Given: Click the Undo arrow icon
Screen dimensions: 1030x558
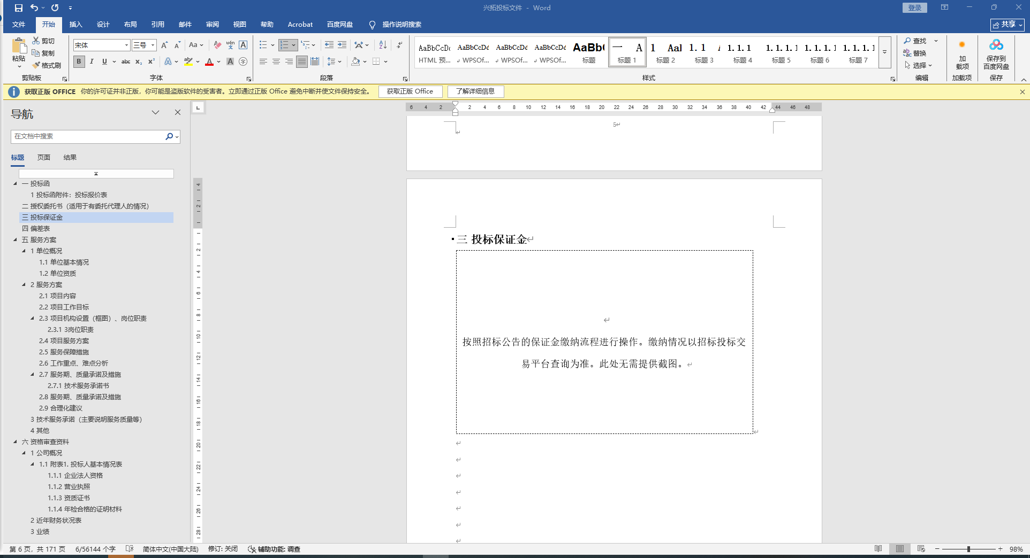Looking at the screenshot, I should tap(34, 8).
